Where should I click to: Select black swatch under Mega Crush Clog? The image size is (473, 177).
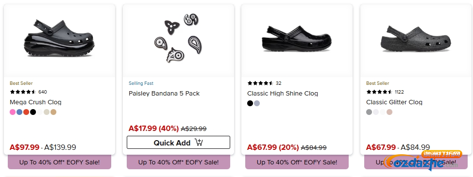(33, 112)
